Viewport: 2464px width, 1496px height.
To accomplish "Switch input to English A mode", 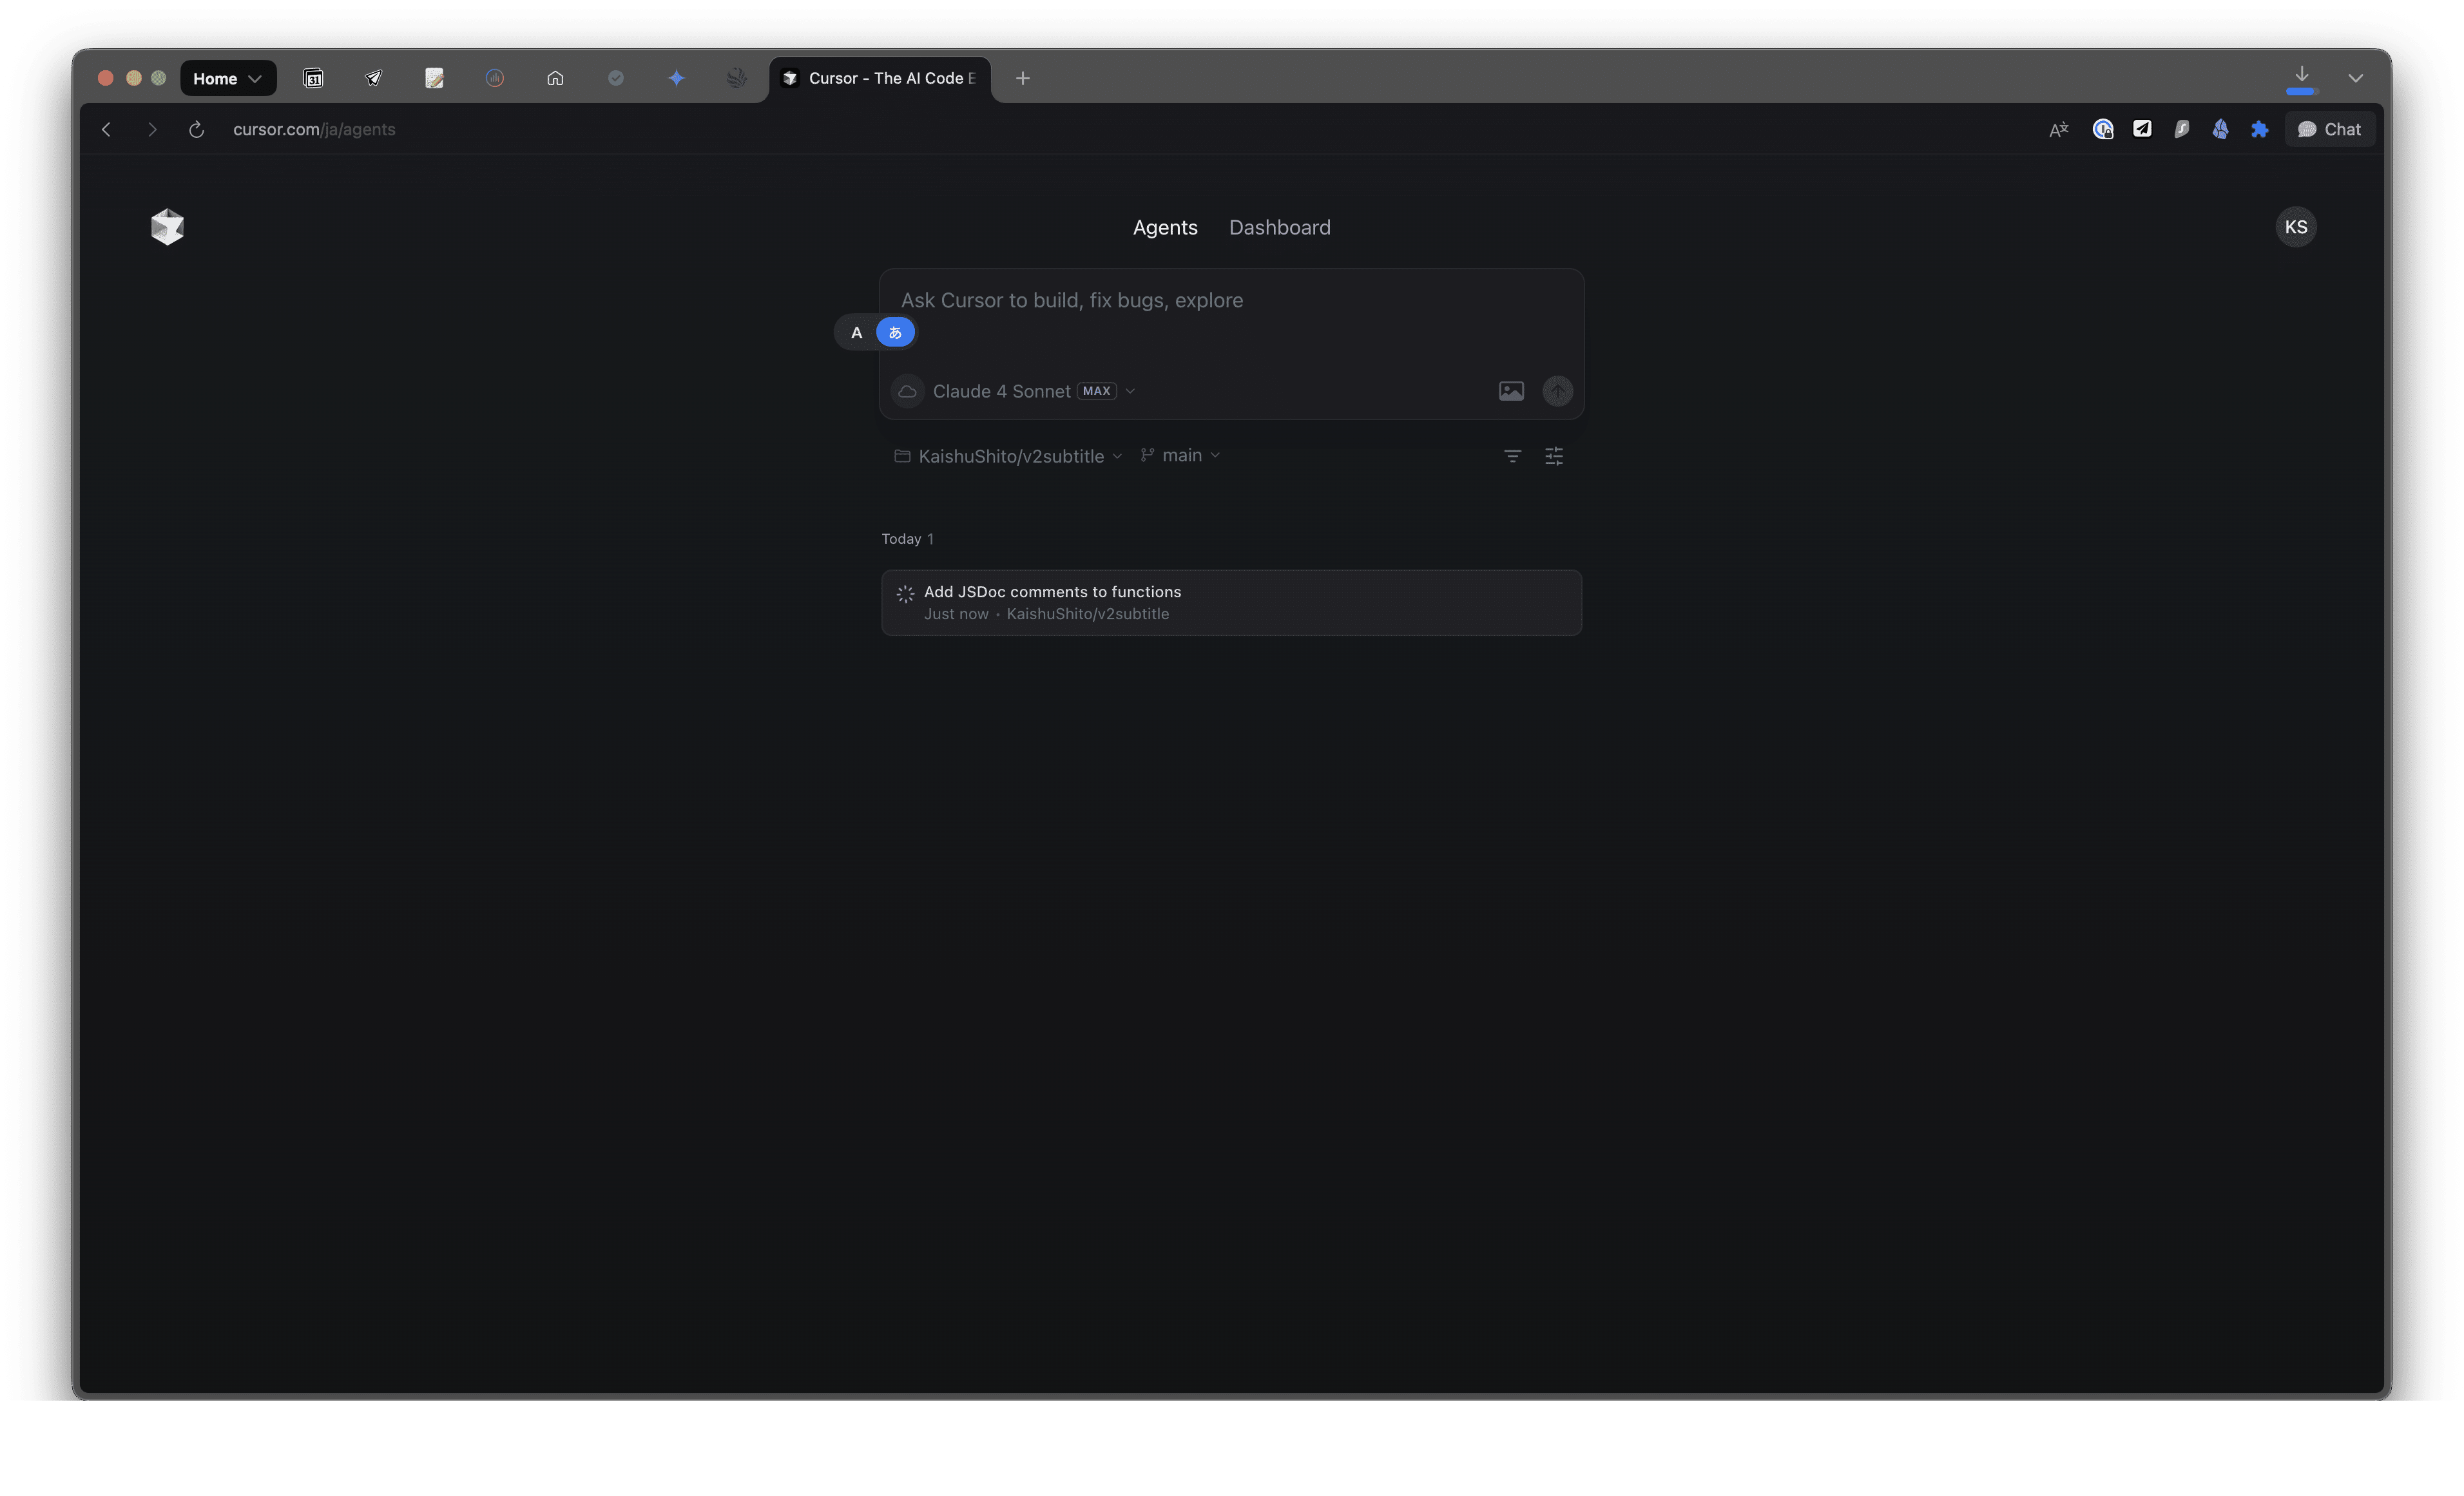I will (x=856, y=333).
